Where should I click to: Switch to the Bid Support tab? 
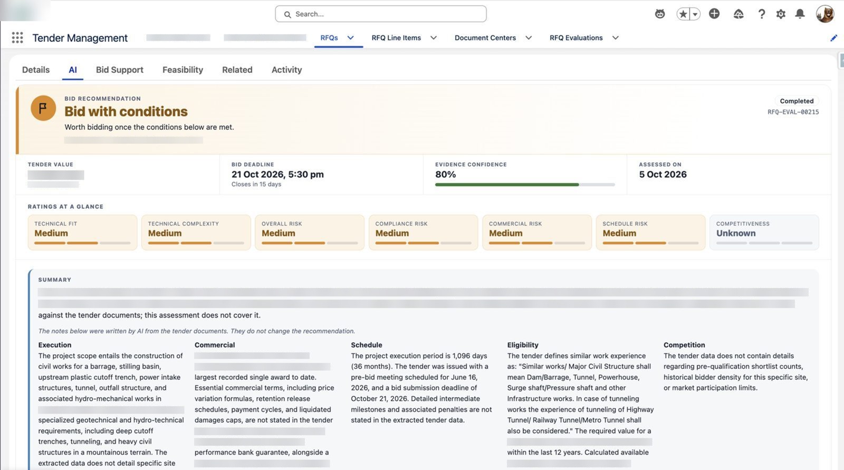(120, 70)
